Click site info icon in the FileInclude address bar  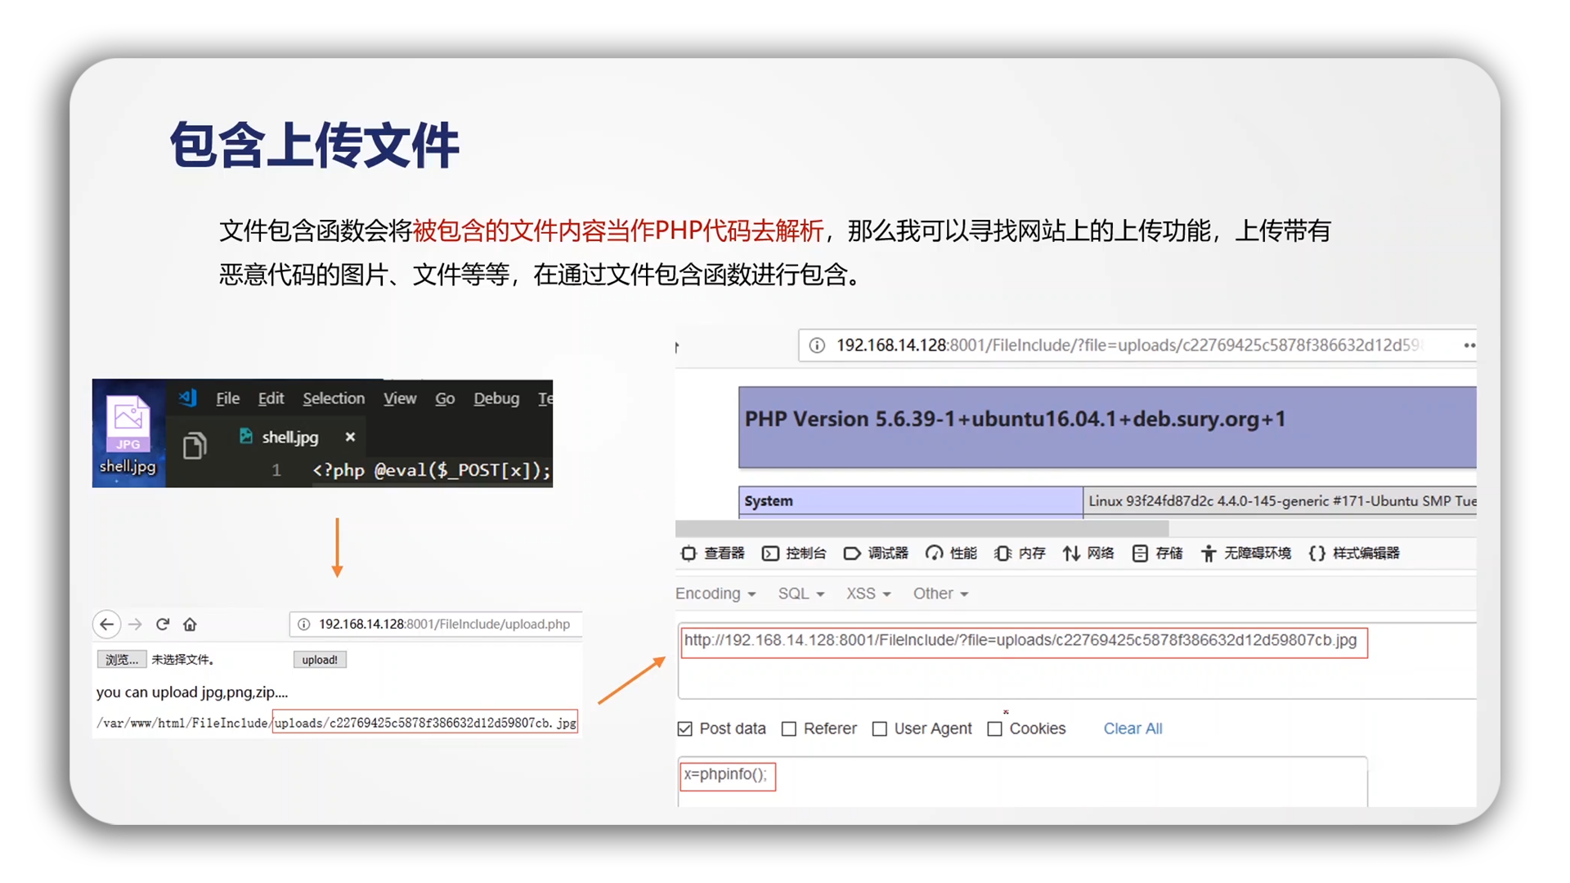click(x=817, y=345)
